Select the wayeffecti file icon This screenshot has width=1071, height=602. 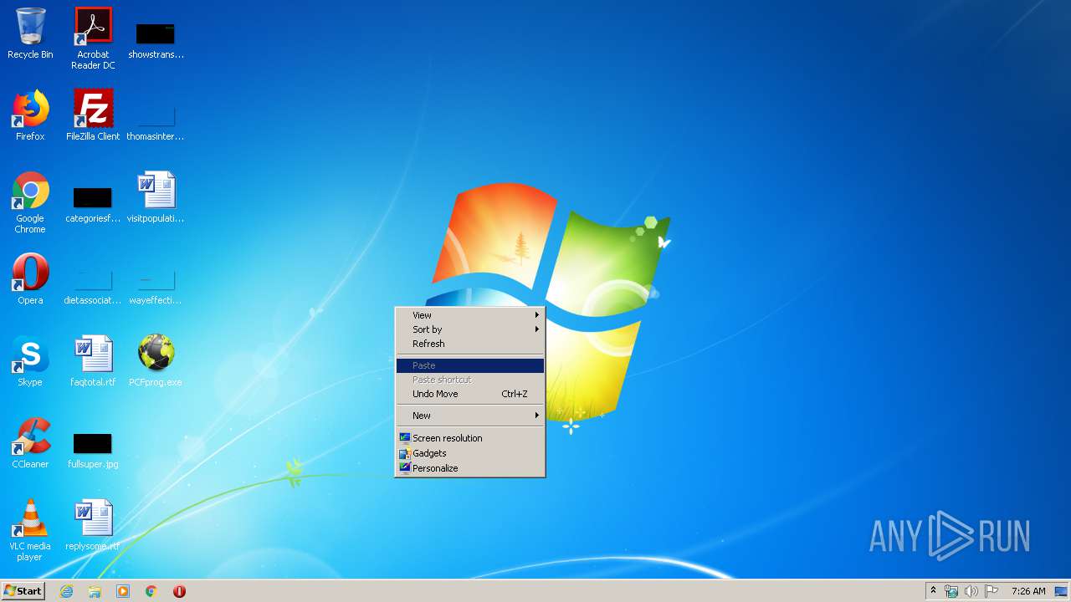click(156, 283)
